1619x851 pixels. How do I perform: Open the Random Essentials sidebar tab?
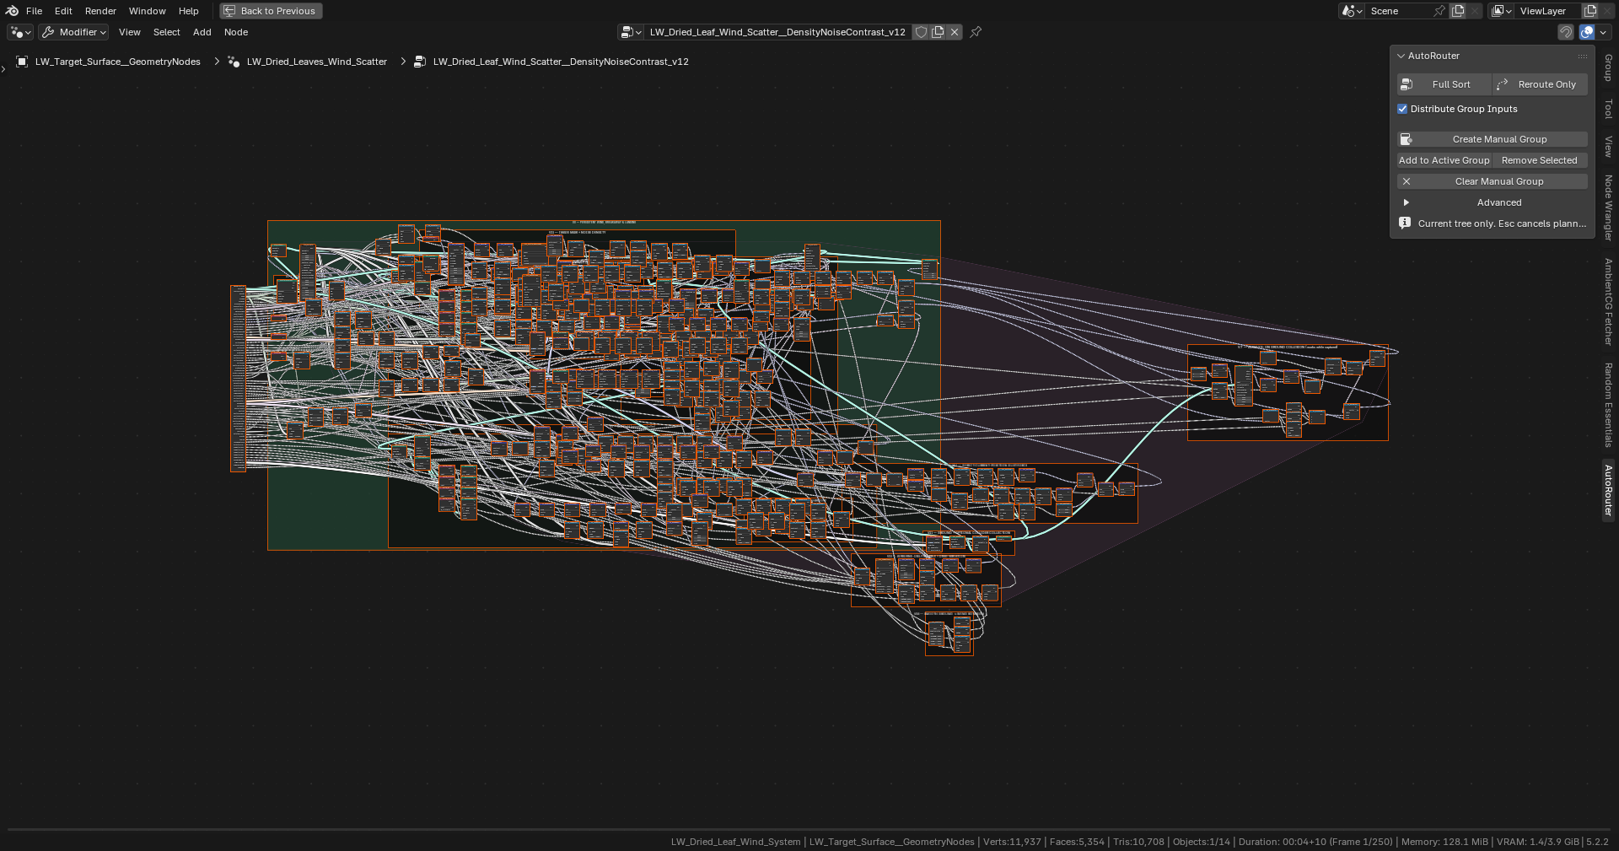(1608, 405)
